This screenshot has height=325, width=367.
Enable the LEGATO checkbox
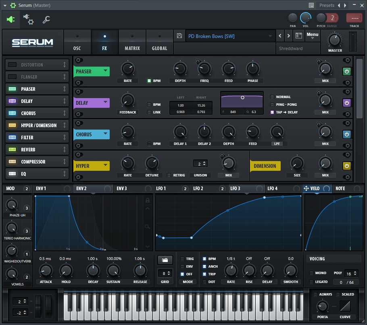point(311,282)
